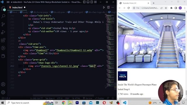187x105 pixels.
Task: Change the UTF-8 encoding
Action: tap(60, 98)
